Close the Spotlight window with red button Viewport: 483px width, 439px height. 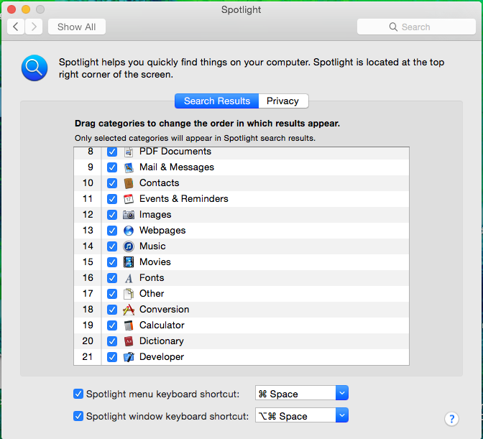click(x=11, y=9)
